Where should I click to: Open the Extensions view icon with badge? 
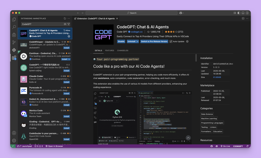point(14,58)
